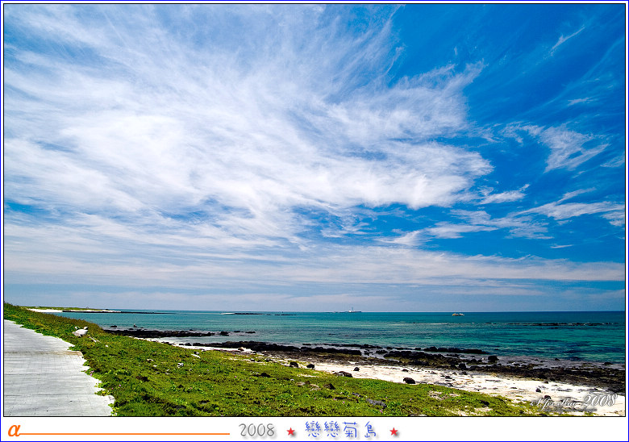
Task: Click the signature watermark with 2008
Action: pyautogui.click(x=575, y=401)
